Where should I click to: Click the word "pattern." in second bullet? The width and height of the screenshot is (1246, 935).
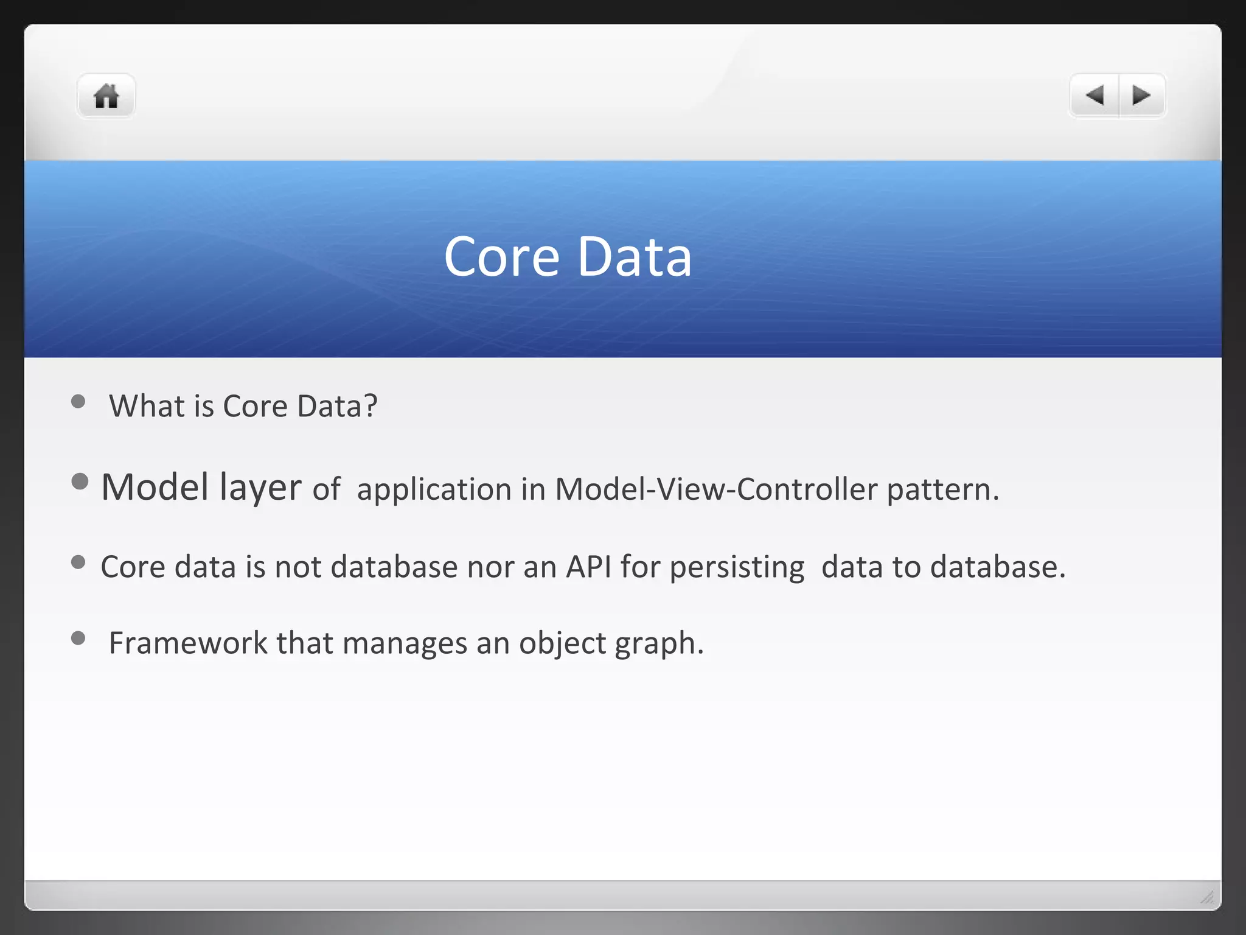[943, 490]
